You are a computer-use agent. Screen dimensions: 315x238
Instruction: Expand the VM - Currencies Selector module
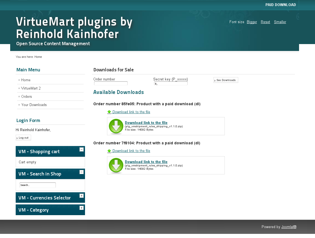[x=81, y=196]
